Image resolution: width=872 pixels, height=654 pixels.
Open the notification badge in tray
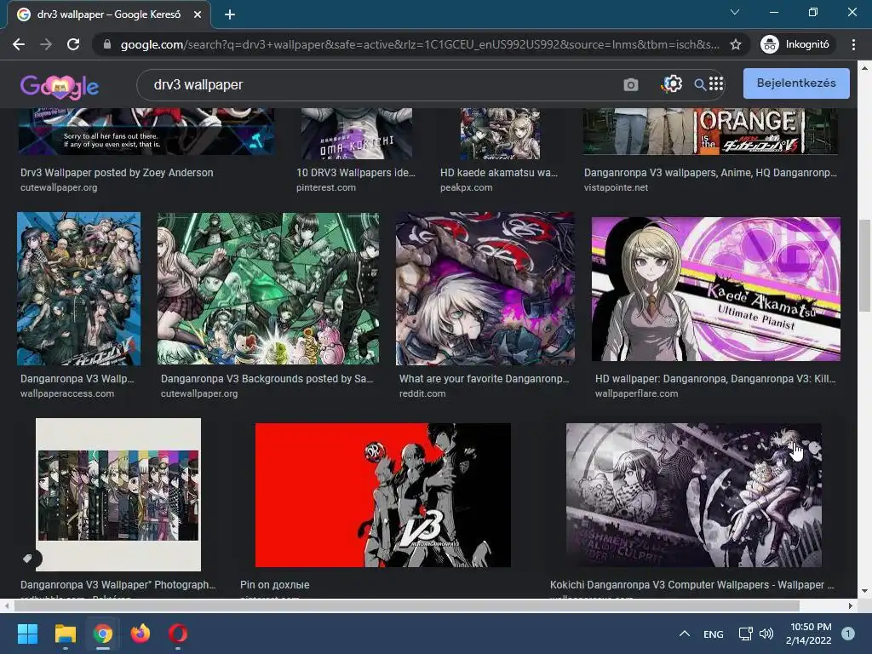848,634
